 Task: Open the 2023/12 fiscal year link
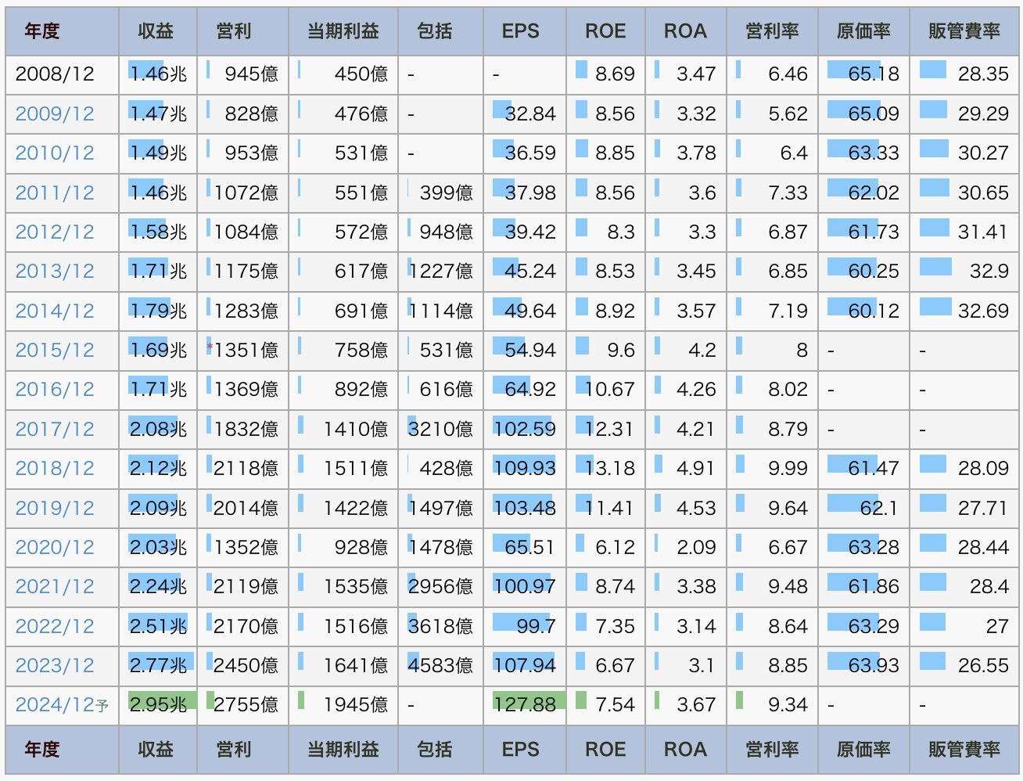click(x=55, y=666)
